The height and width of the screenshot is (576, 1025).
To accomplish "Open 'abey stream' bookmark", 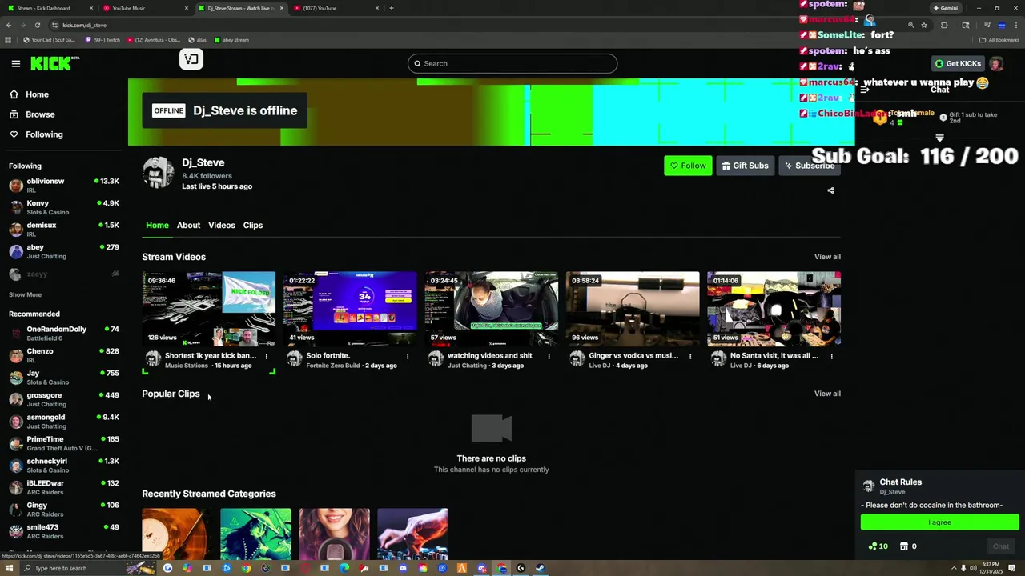I will [231, 40].
